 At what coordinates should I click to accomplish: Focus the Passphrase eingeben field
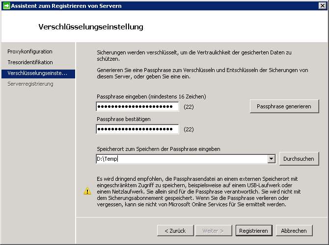(x=137, y=106)
